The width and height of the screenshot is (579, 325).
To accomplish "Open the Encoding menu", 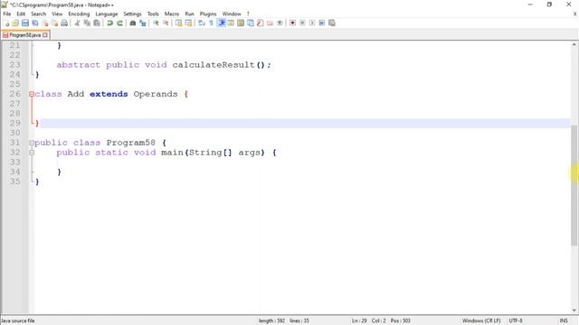I will [79, 14].
